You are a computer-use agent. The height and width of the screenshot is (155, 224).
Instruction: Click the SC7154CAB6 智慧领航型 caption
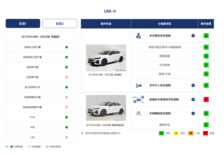tap(105, 125)
